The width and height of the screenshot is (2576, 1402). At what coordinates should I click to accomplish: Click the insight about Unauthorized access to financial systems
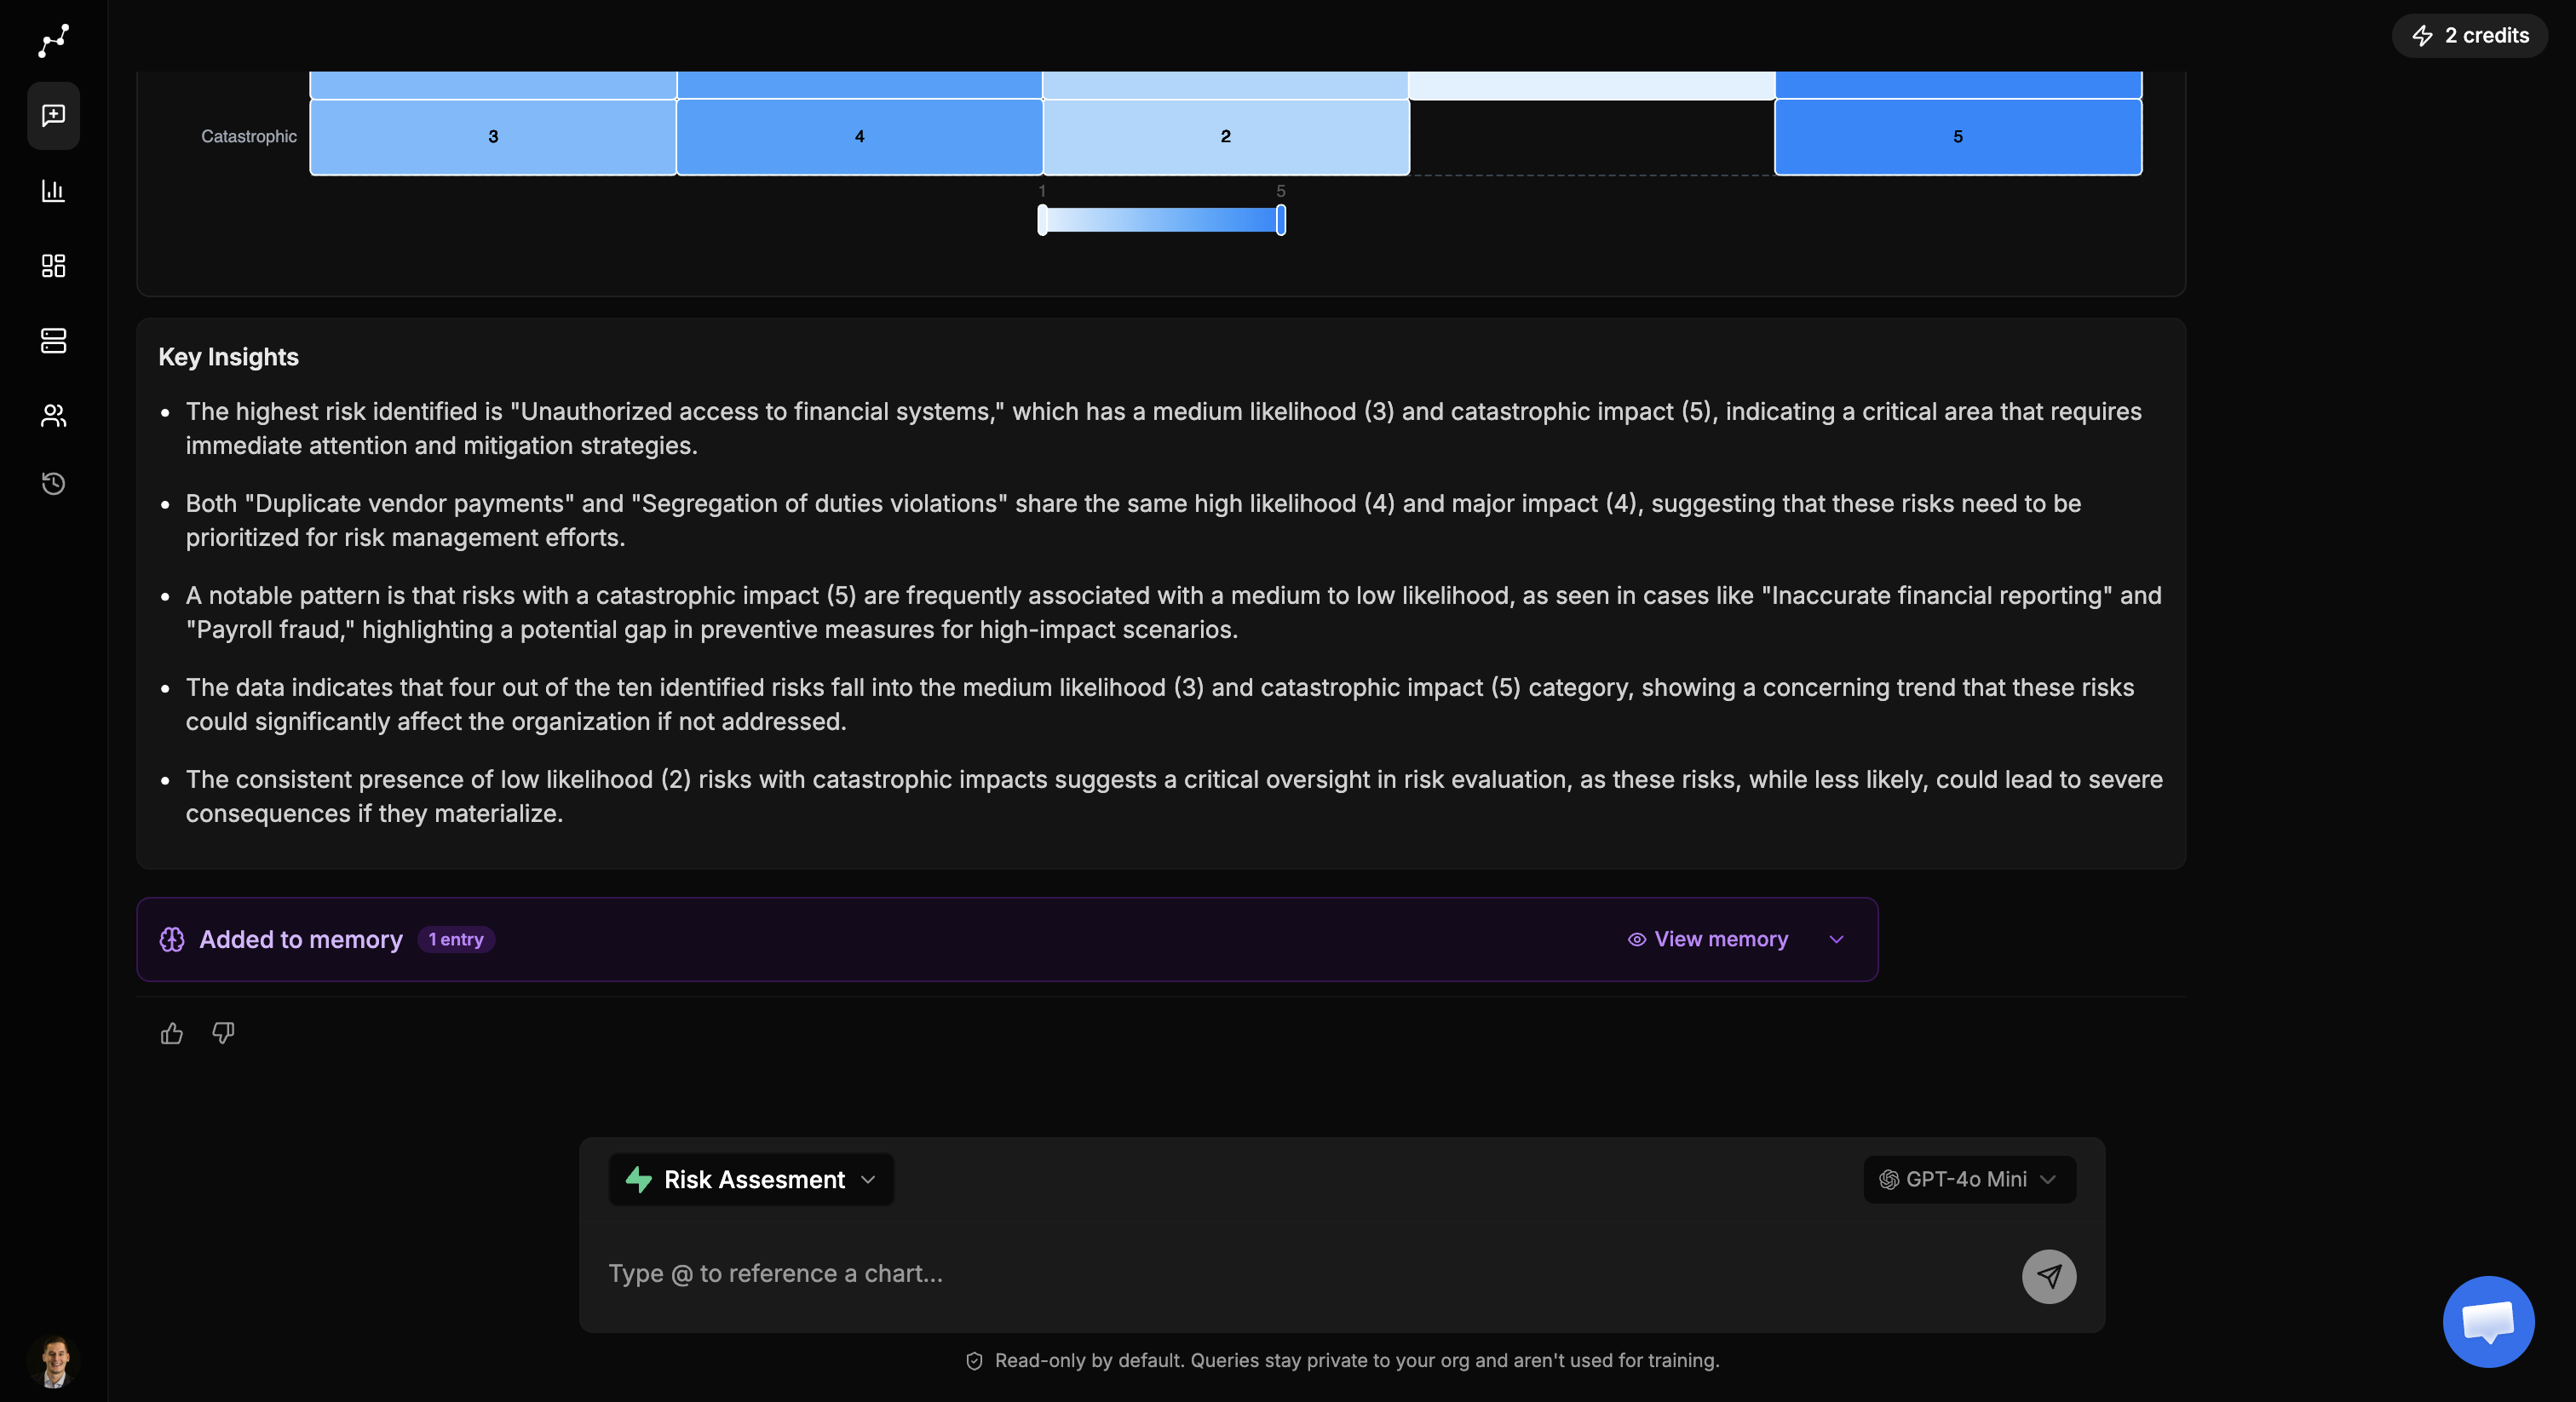point(1163,429)
